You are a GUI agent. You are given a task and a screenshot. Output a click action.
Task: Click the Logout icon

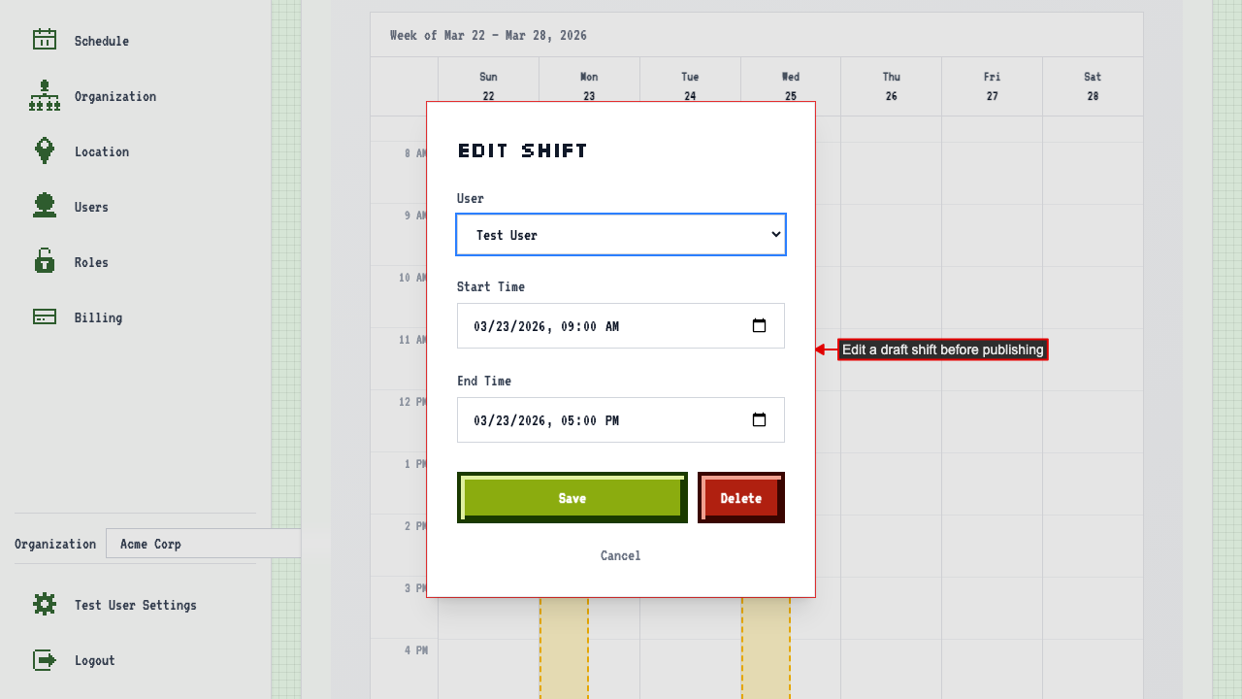coord(44,660)
